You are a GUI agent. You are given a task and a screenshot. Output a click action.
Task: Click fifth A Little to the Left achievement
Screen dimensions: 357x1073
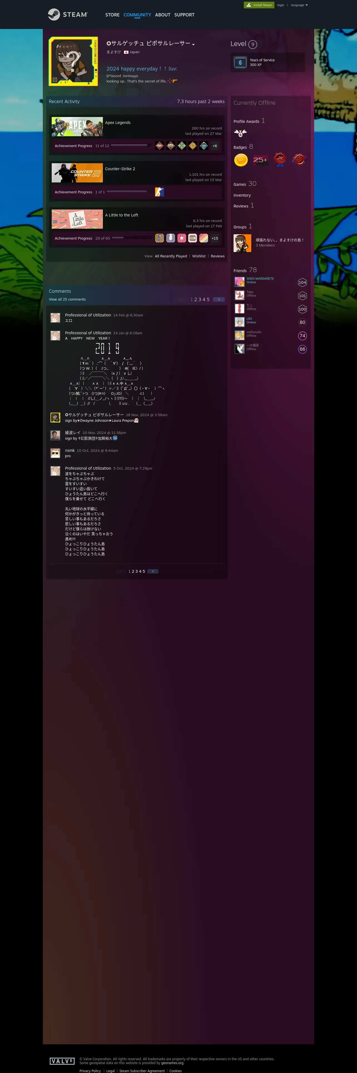pos(204,238)
